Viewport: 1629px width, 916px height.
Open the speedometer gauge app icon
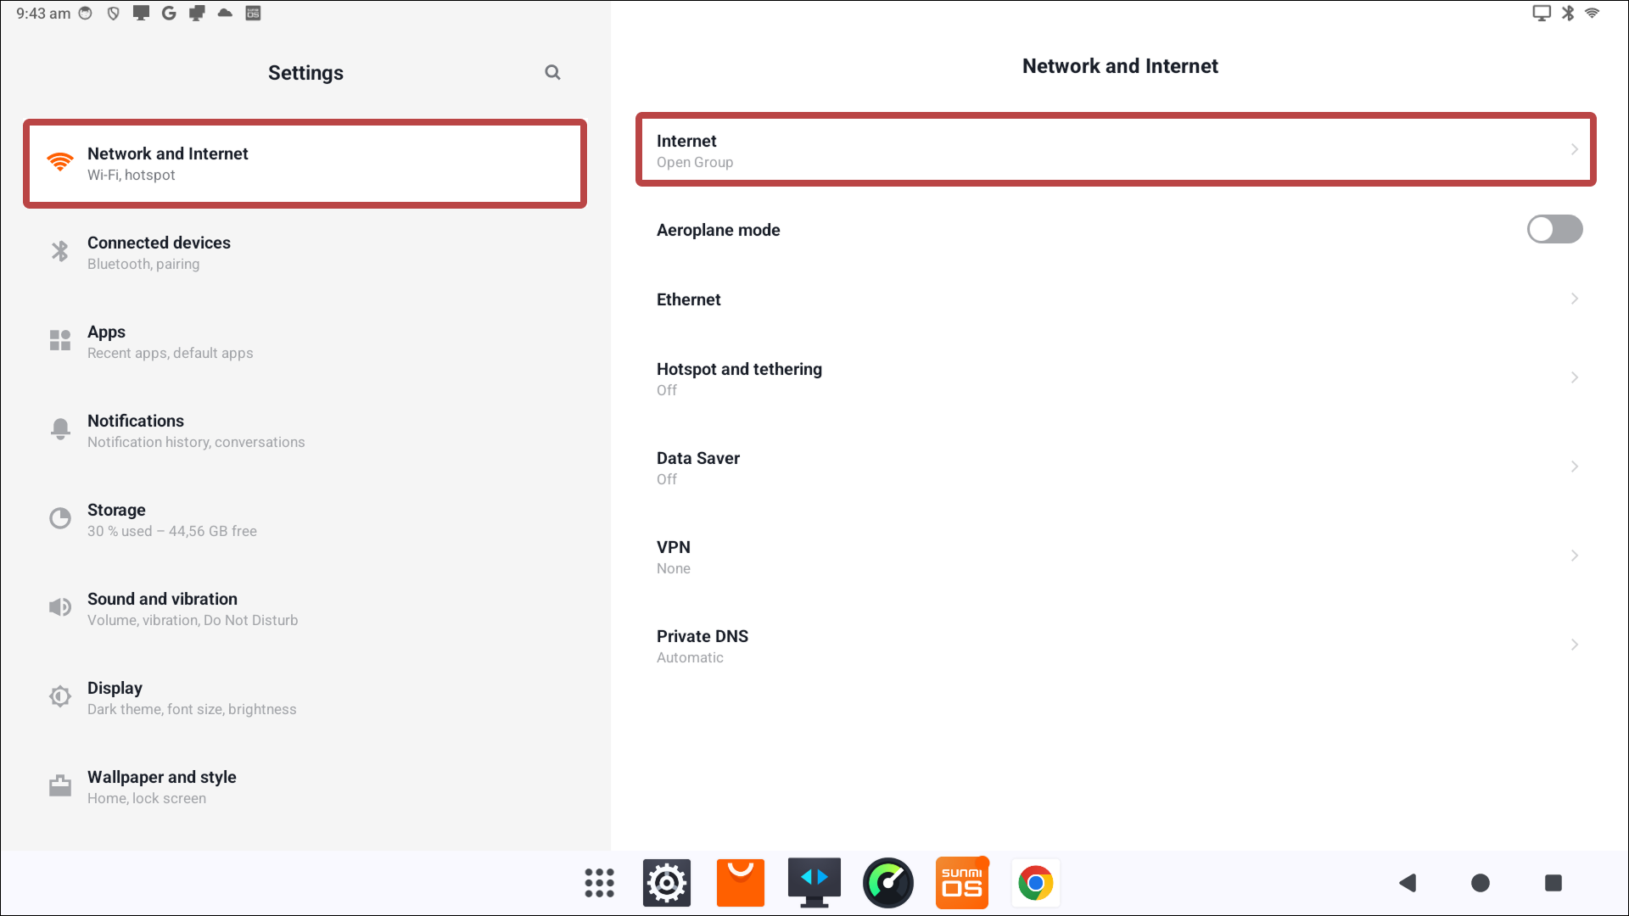coord(887,883)
